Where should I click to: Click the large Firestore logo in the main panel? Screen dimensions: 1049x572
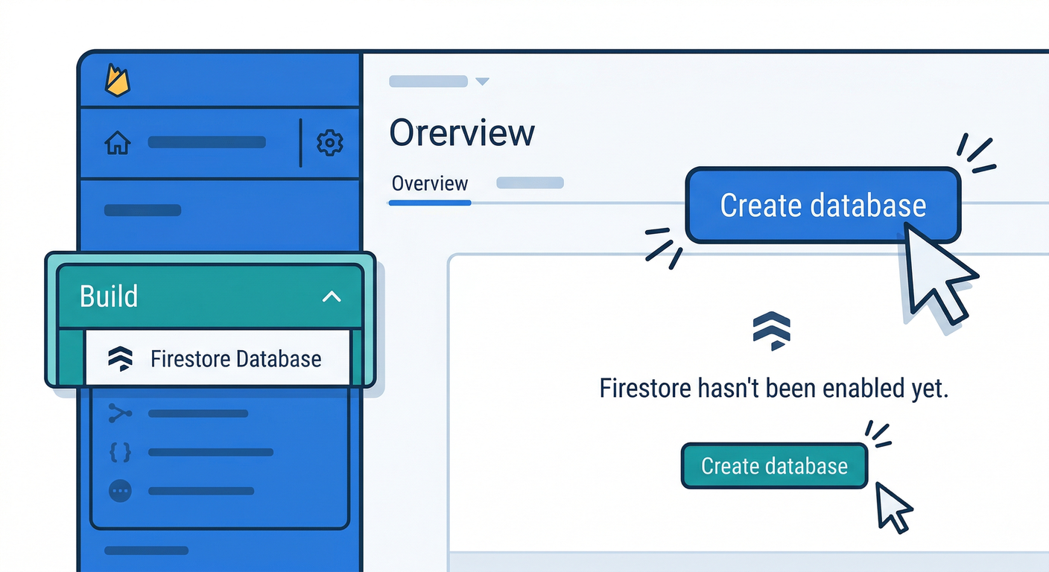[x=772, y=330]
